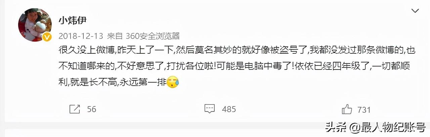Open comments via the speech bubble icon
Screen dimensions: 430x137
(x=210, y=109)
